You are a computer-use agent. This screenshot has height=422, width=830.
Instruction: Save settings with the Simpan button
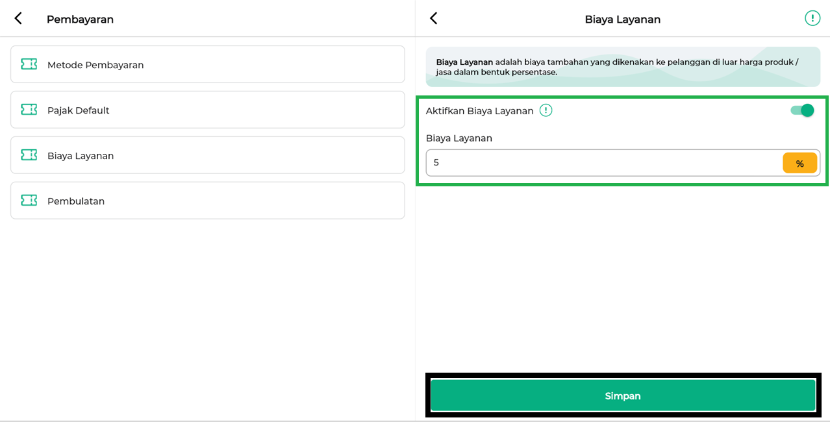click(623, 395)
